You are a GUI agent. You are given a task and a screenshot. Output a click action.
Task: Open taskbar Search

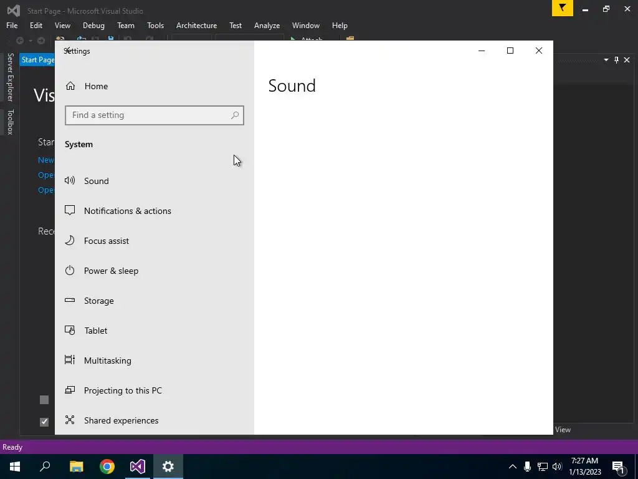45,467
